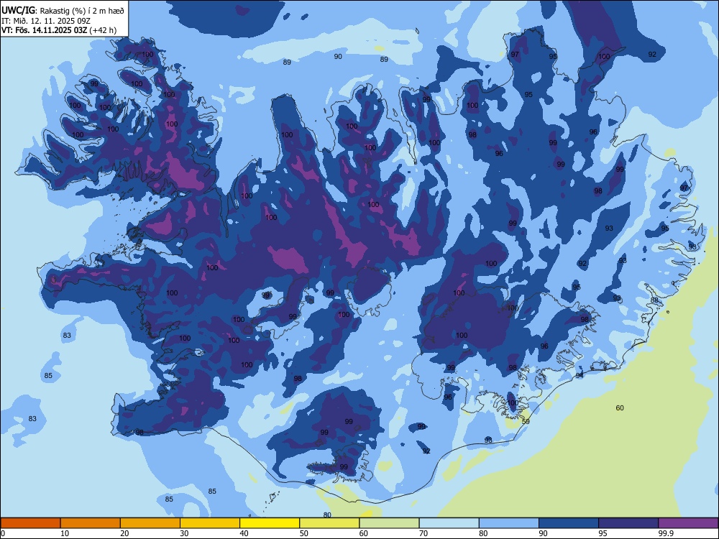Screen dimensions: 719x539
Task: Click the legend scale label '40'
Action: (x=244, y=533)
